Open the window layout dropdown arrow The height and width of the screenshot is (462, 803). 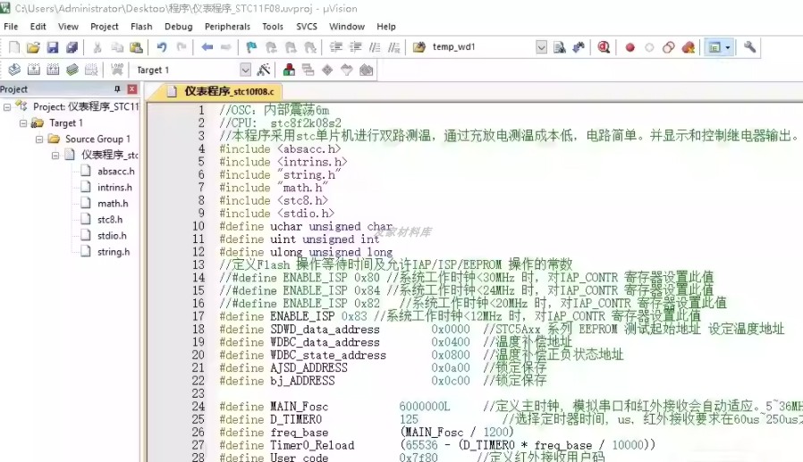tap(728, 47)
